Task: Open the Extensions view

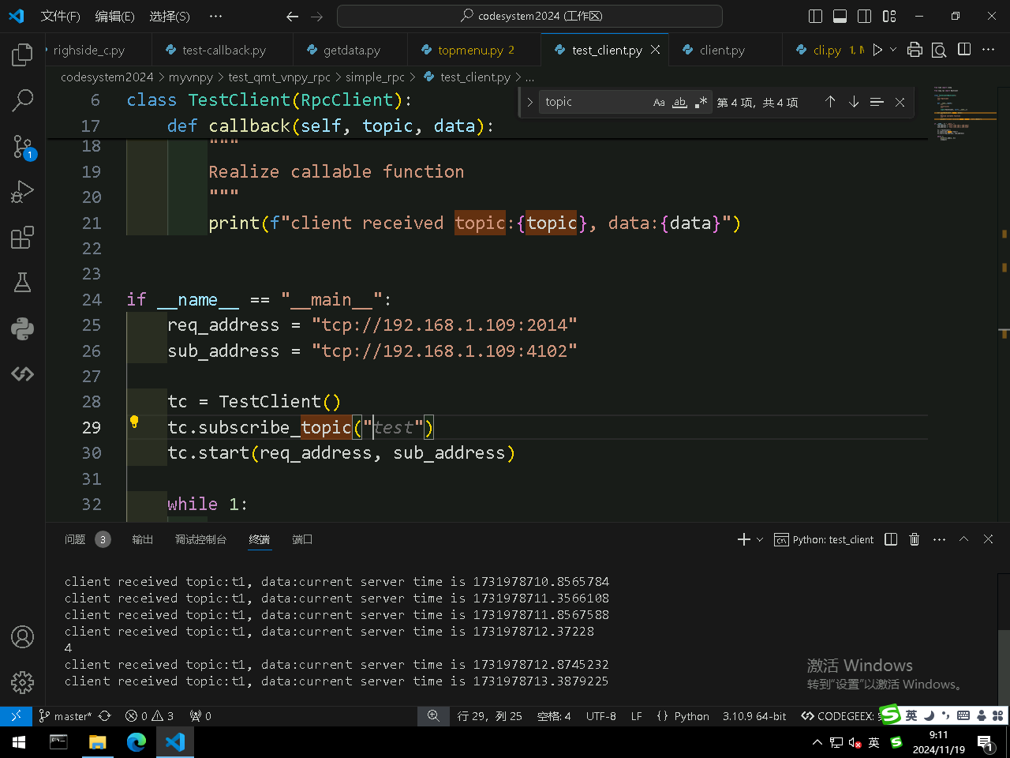Action: coord(22,238)
